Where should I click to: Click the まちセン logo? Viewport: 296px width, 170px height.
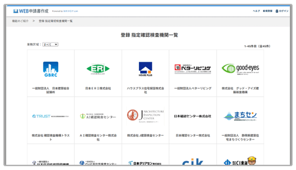[x=240, y=116]
